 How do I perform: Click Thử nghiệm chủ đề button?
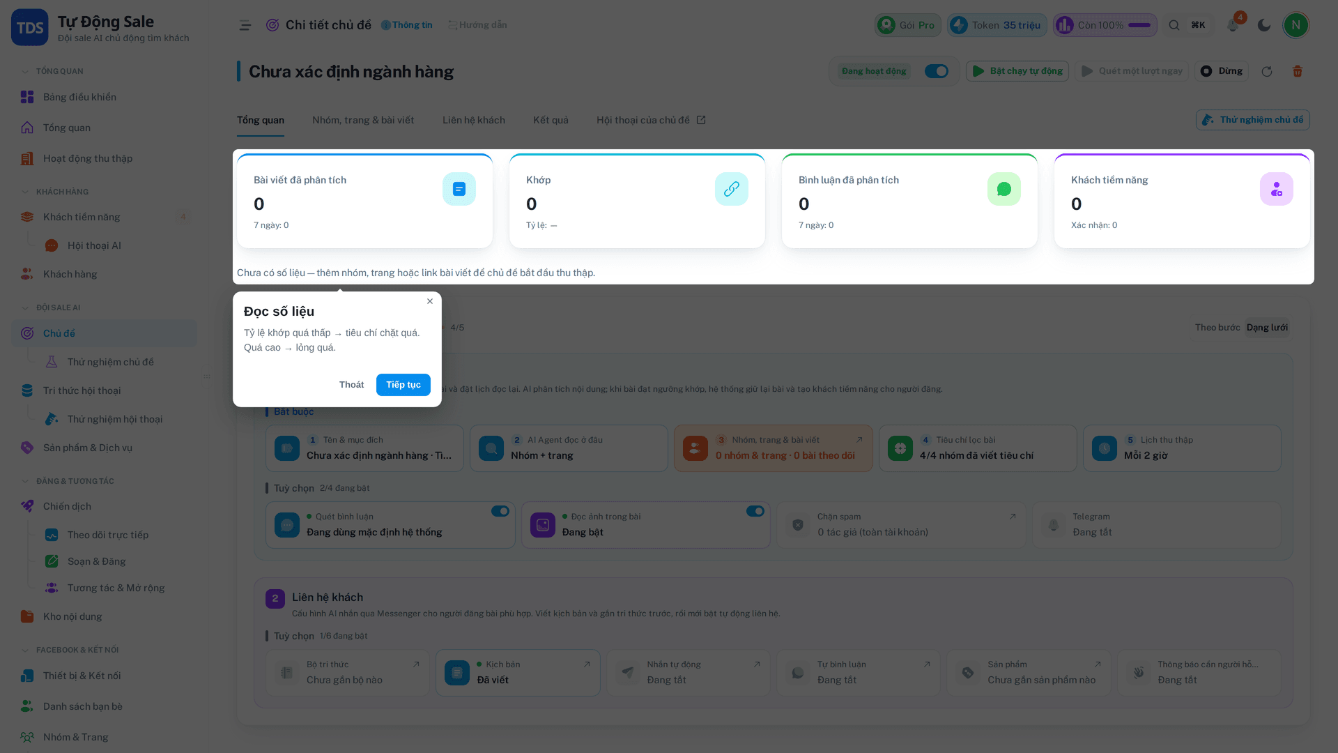click(x=1253, y=120)
